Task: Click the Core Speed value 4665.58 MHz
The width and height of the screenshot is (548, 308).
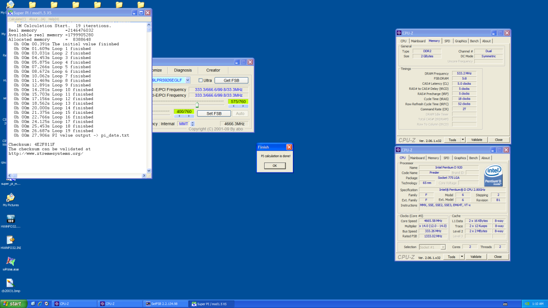Action: [x=433, y=221]
